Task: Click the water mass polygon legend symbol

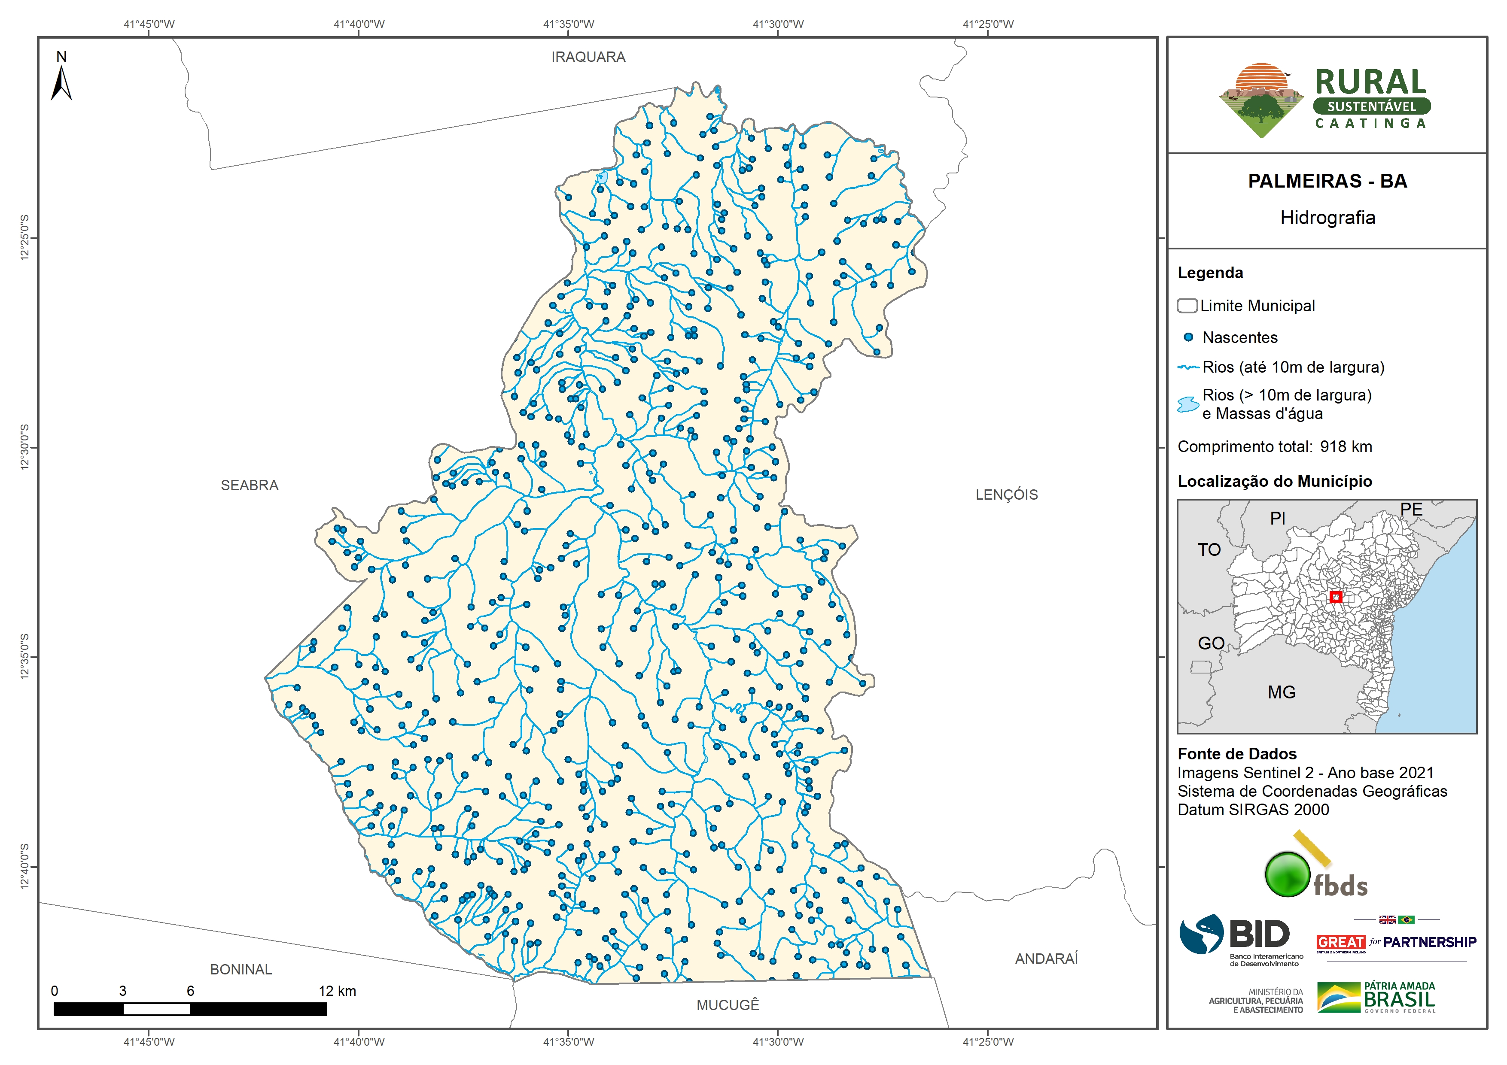Action: [1188, 404]
